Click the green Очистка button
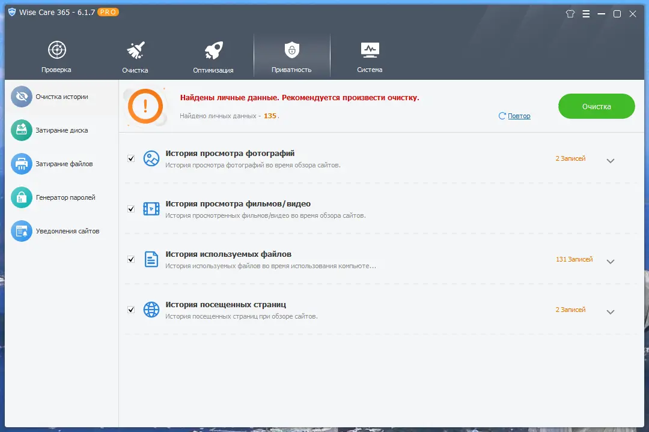Viewport: 649px width, 432px height. click(597, 106)
